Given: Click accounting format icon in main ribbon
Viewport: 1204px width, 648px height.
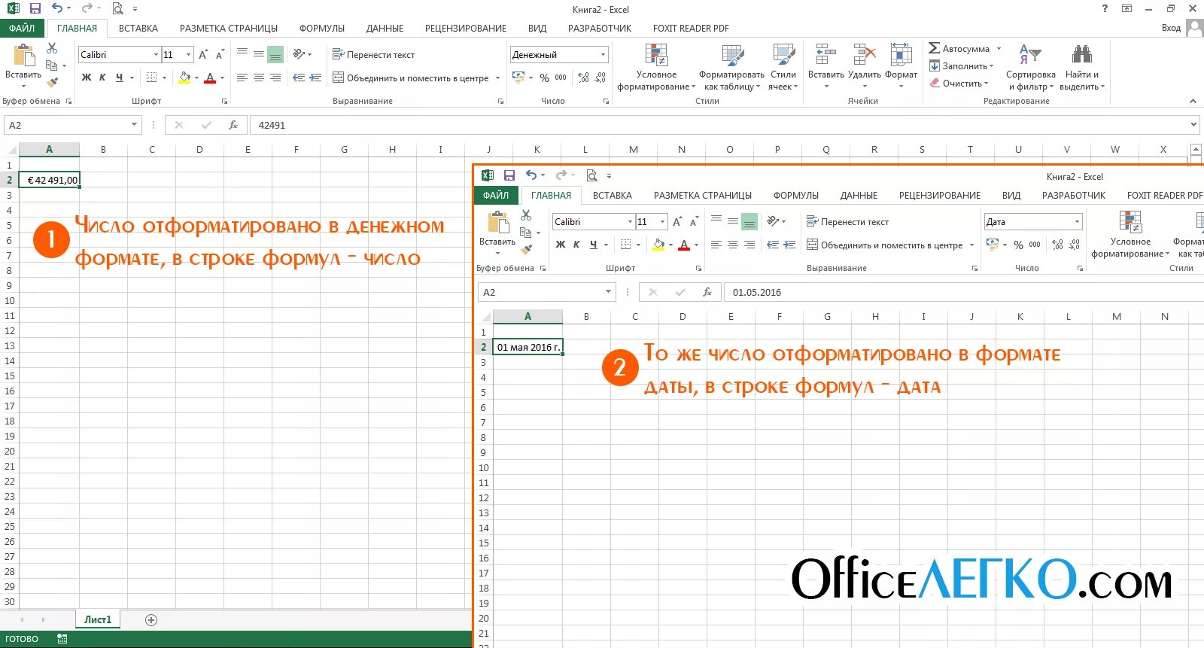Looking at the screenshot, I should 518,78.
